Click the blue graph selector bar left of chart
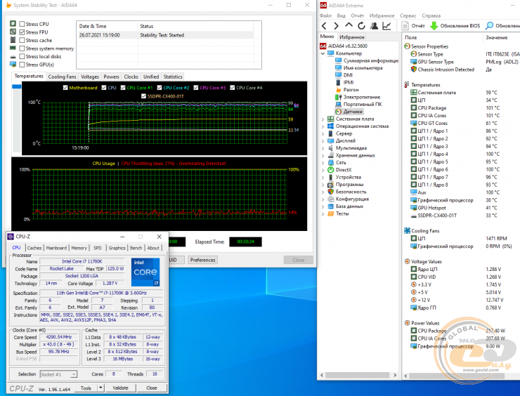Image resolution: width=520 pixels, height=396 pixels. click(17, 86)
